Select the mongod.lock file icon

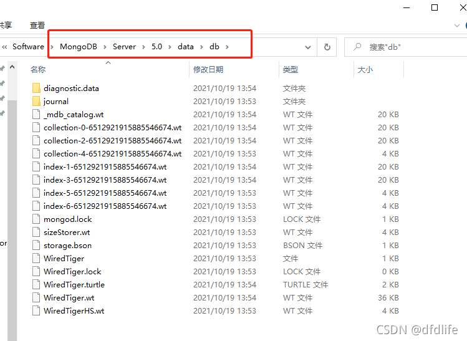tap(36, 219)
